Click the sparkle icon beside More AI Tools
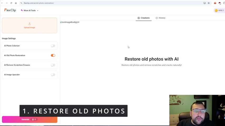The image size is (225, 126). [x=22, y=10]
